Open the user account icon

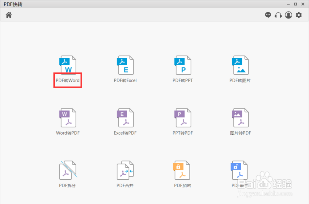click(x=289, y=15)
